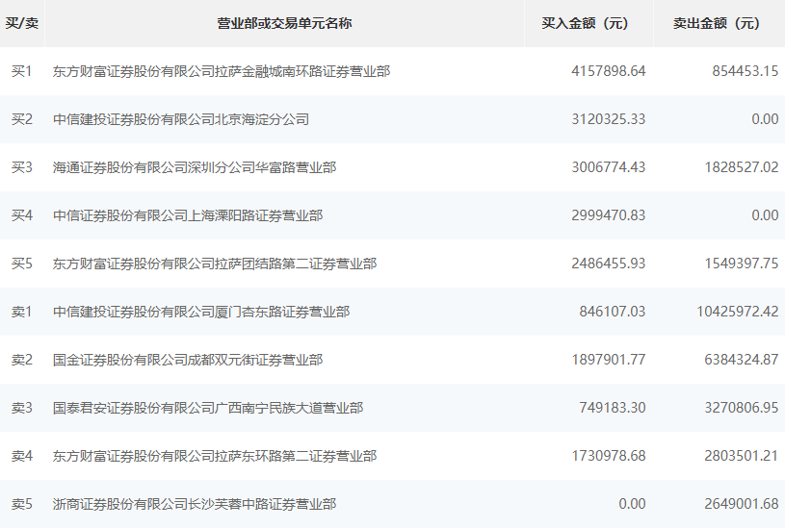Image resolution: width=785 pixels, height=528 pixels.
Task: Select the 卖4 row label
Action: 21,456
